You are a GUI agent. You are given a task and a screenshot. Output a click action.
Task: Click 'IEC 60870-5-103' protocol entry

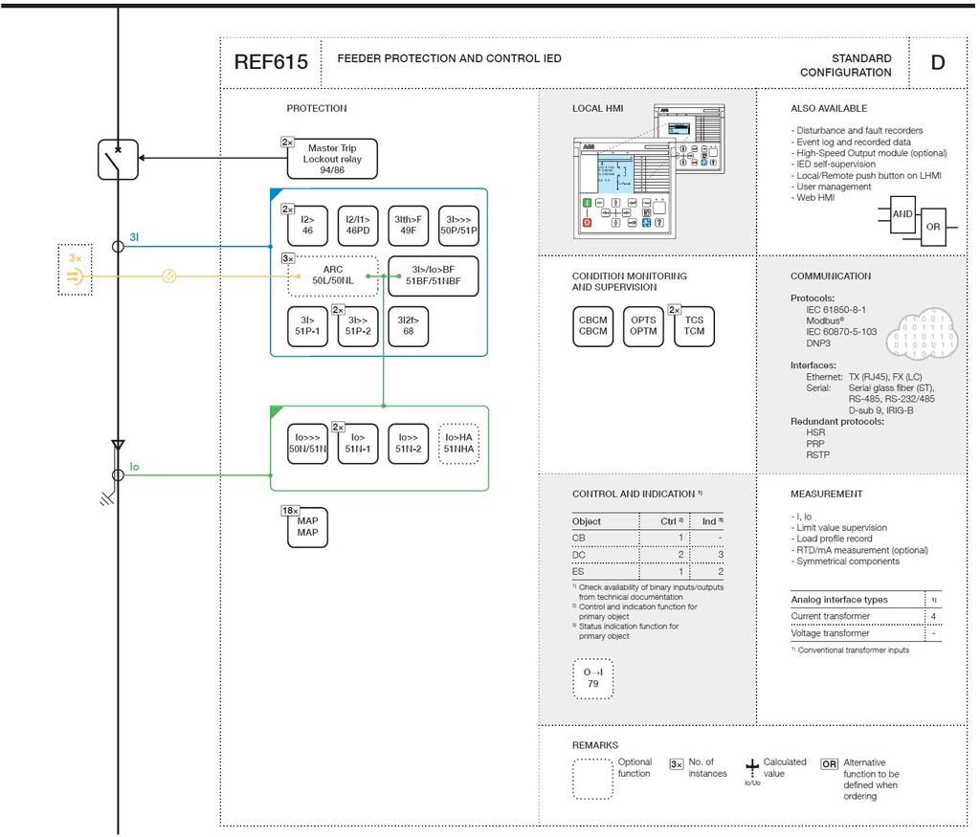[841, 332]
